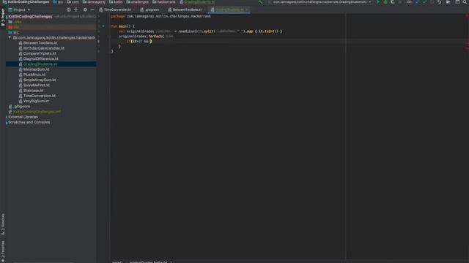469x263 pixels.
Task: Collapse the com.iamnagaraj.kotlin.challenges.hackerrank package
Action: pyautogui.click(x=10, y=37)
